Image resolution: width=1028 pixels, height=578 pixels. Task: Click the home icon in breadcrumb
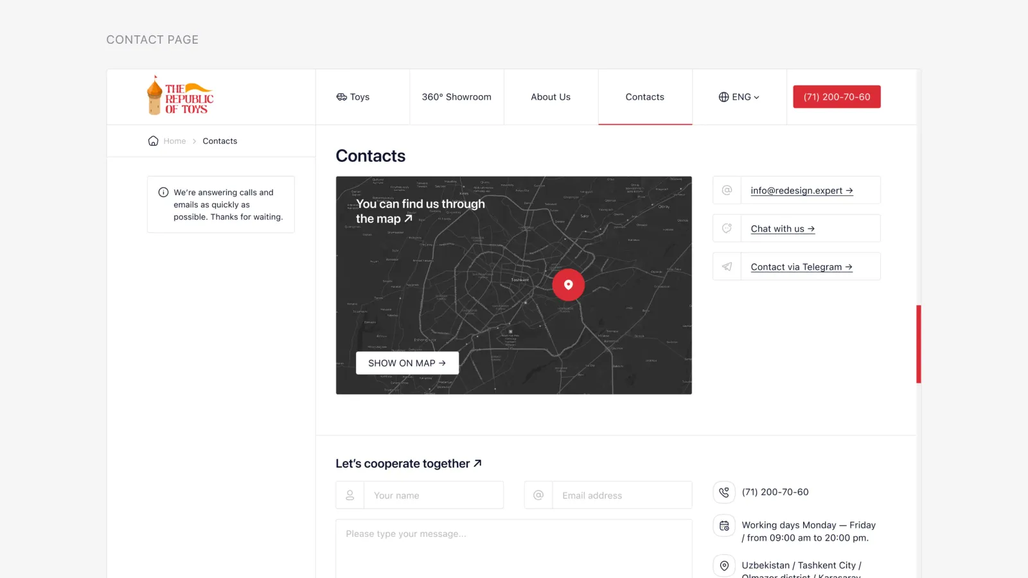point(153,141)
